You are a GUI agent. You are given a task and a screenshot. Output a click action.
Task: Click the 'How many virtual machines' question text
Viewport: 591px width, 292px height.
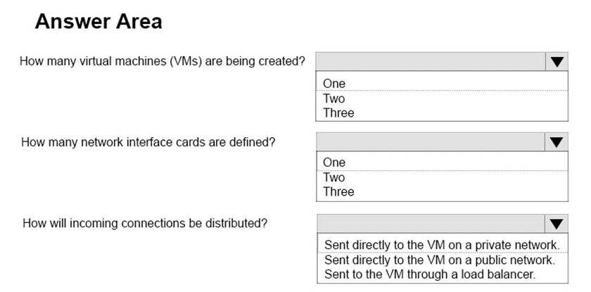[x=162, y=61]
